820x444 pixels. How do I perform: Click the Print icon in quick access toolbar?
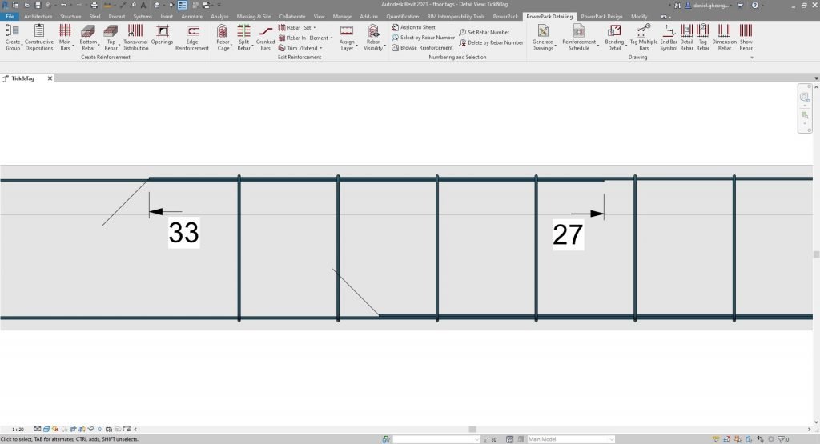tap(94, 6)
